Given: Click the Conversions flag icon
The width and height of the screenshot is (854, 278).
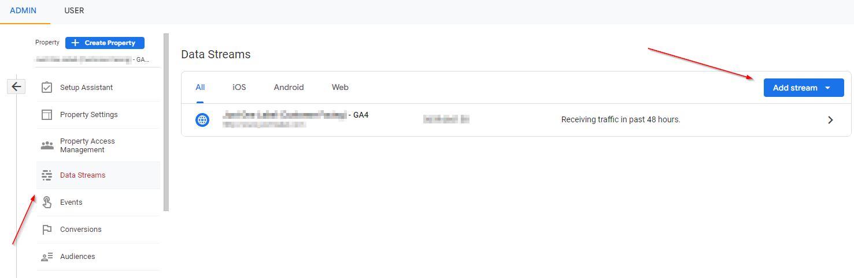Looking at the screenshot, I should click(x=47, y=230).
